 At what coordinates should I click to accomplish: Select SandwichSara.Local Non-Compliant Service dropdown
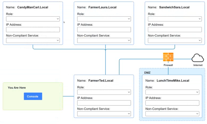click(x=175, y=40)
